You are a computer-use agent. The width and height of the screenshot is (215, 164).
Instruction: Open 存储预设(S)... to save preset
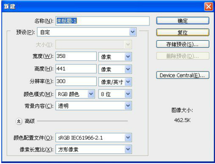click(182, 44)
